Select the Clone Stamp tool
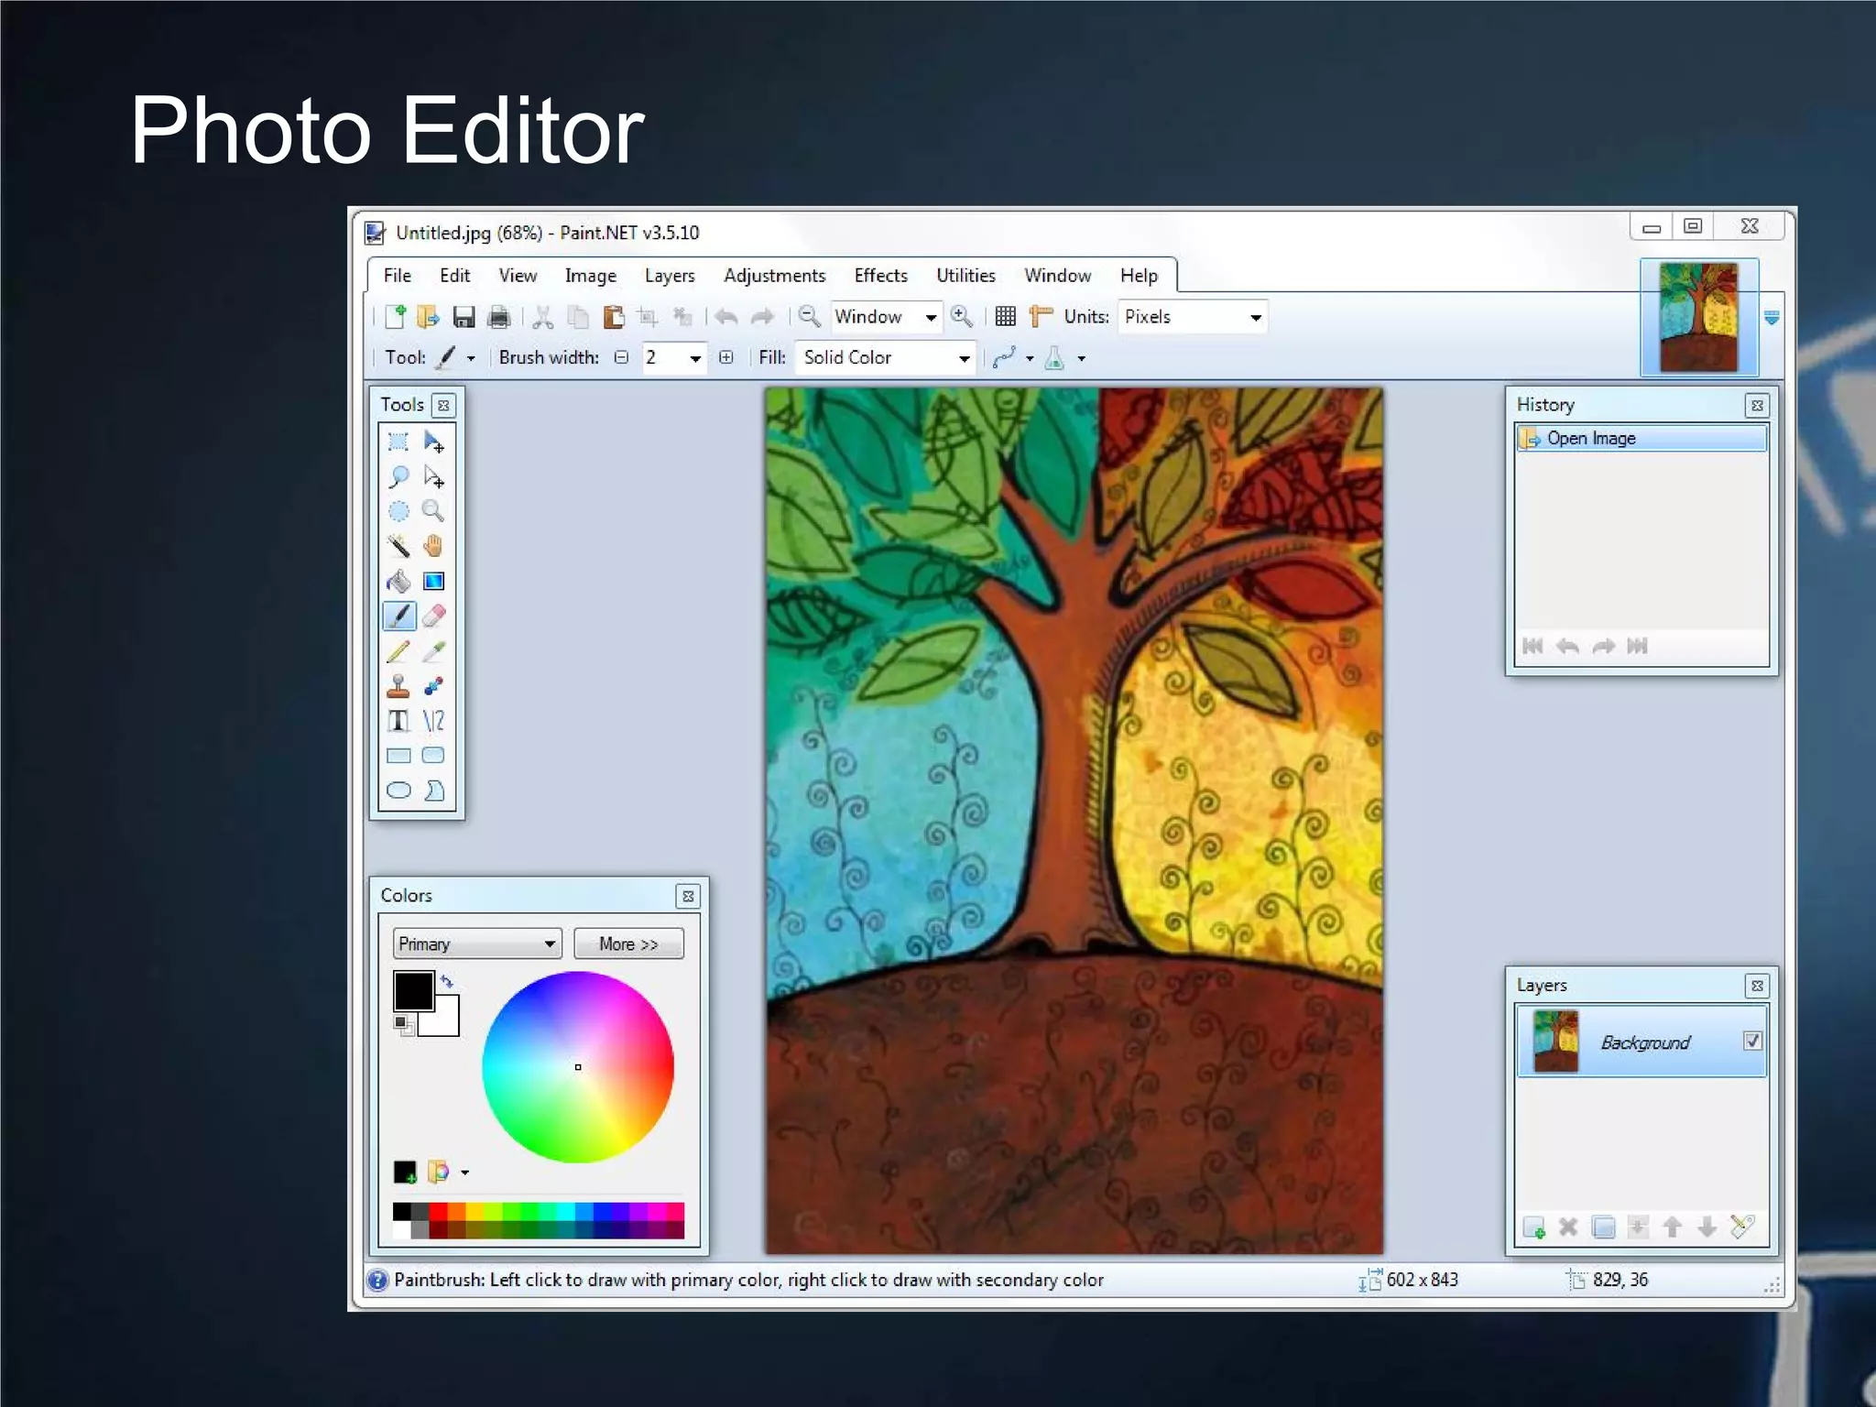 398,686
